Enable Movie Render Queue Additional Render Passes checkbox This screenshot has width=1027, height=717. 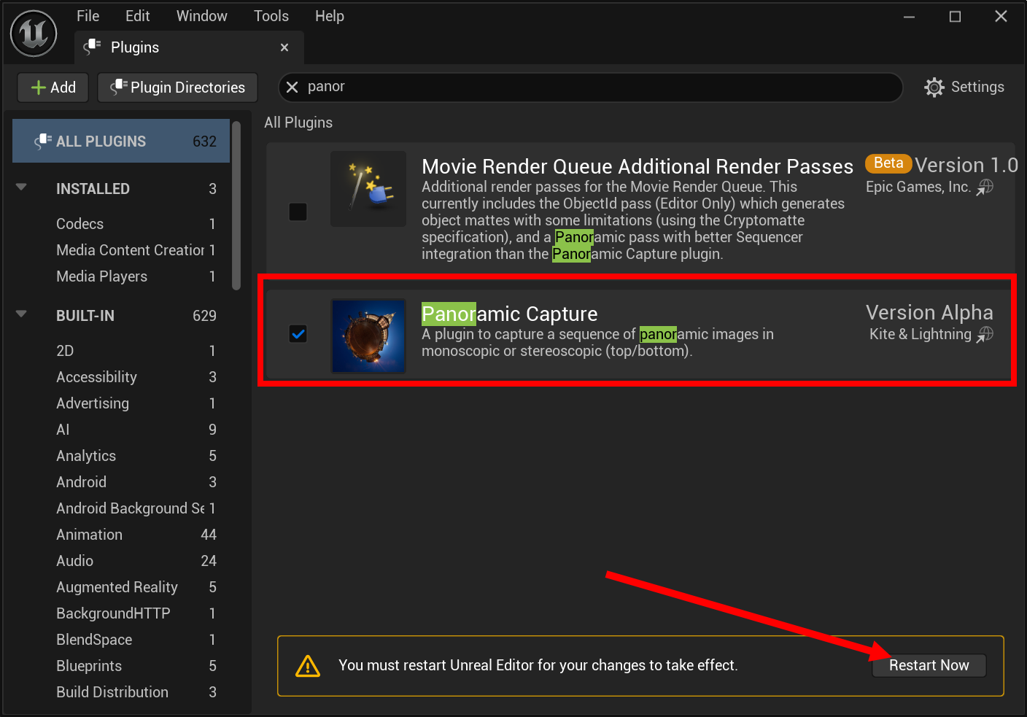coord(298,212)
